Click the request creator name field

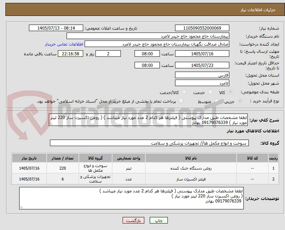157,44
